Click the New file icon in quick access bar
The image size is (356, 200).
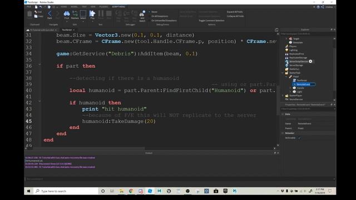click(36, 7)
